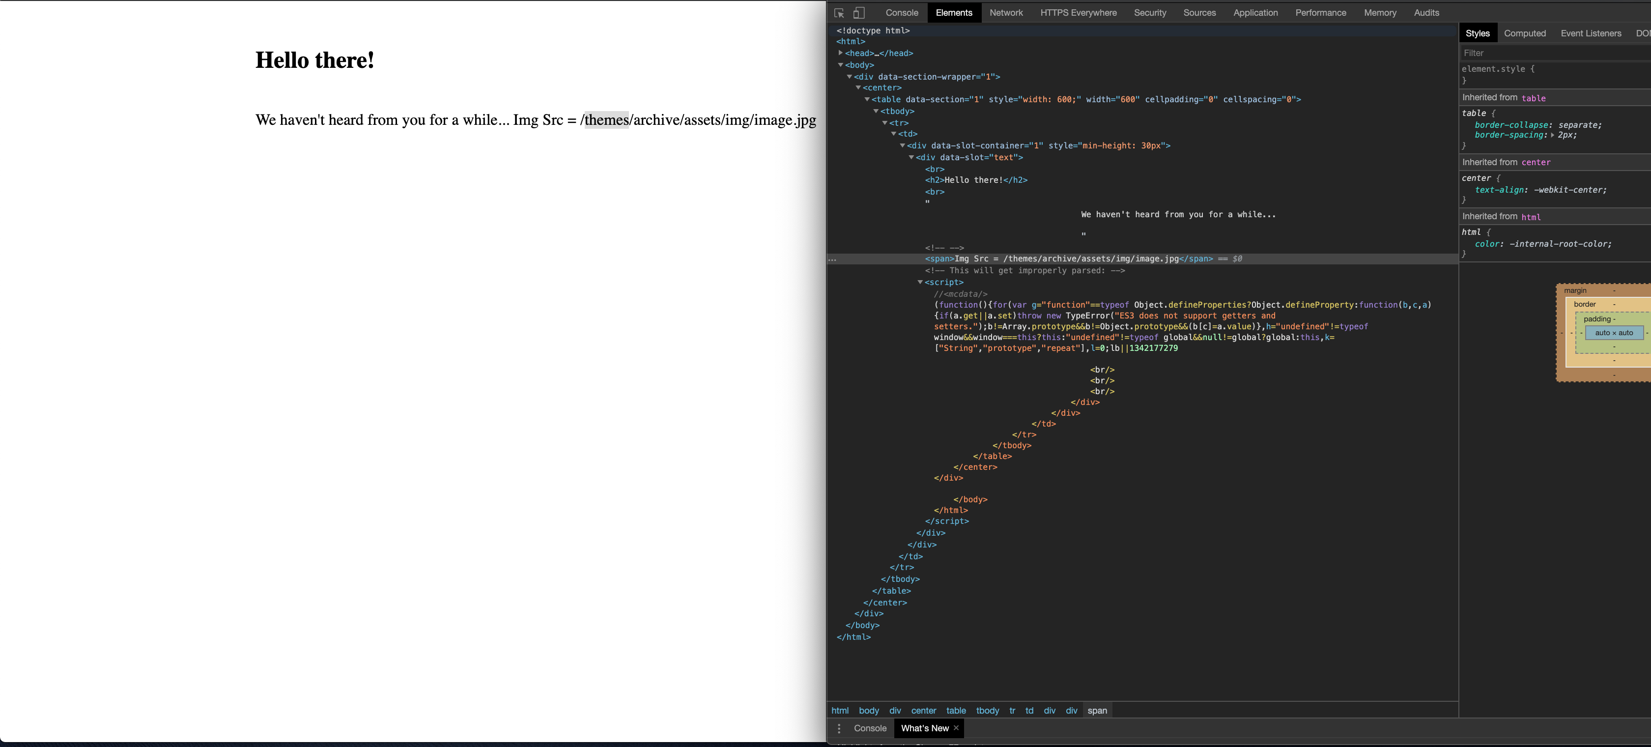Click html in the breadcrumb bar
Viewport: 1651px width, 747px height.
coord(840,711)
